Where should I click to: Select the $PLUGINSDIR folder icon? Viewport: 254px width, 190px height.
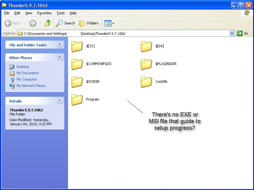[146, 64]
